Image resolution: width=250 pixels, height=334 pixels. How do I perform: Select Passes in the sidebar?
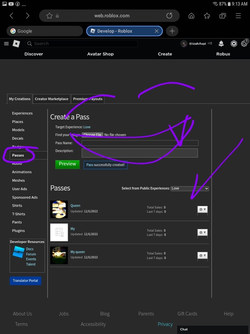[x=18, y=155]
